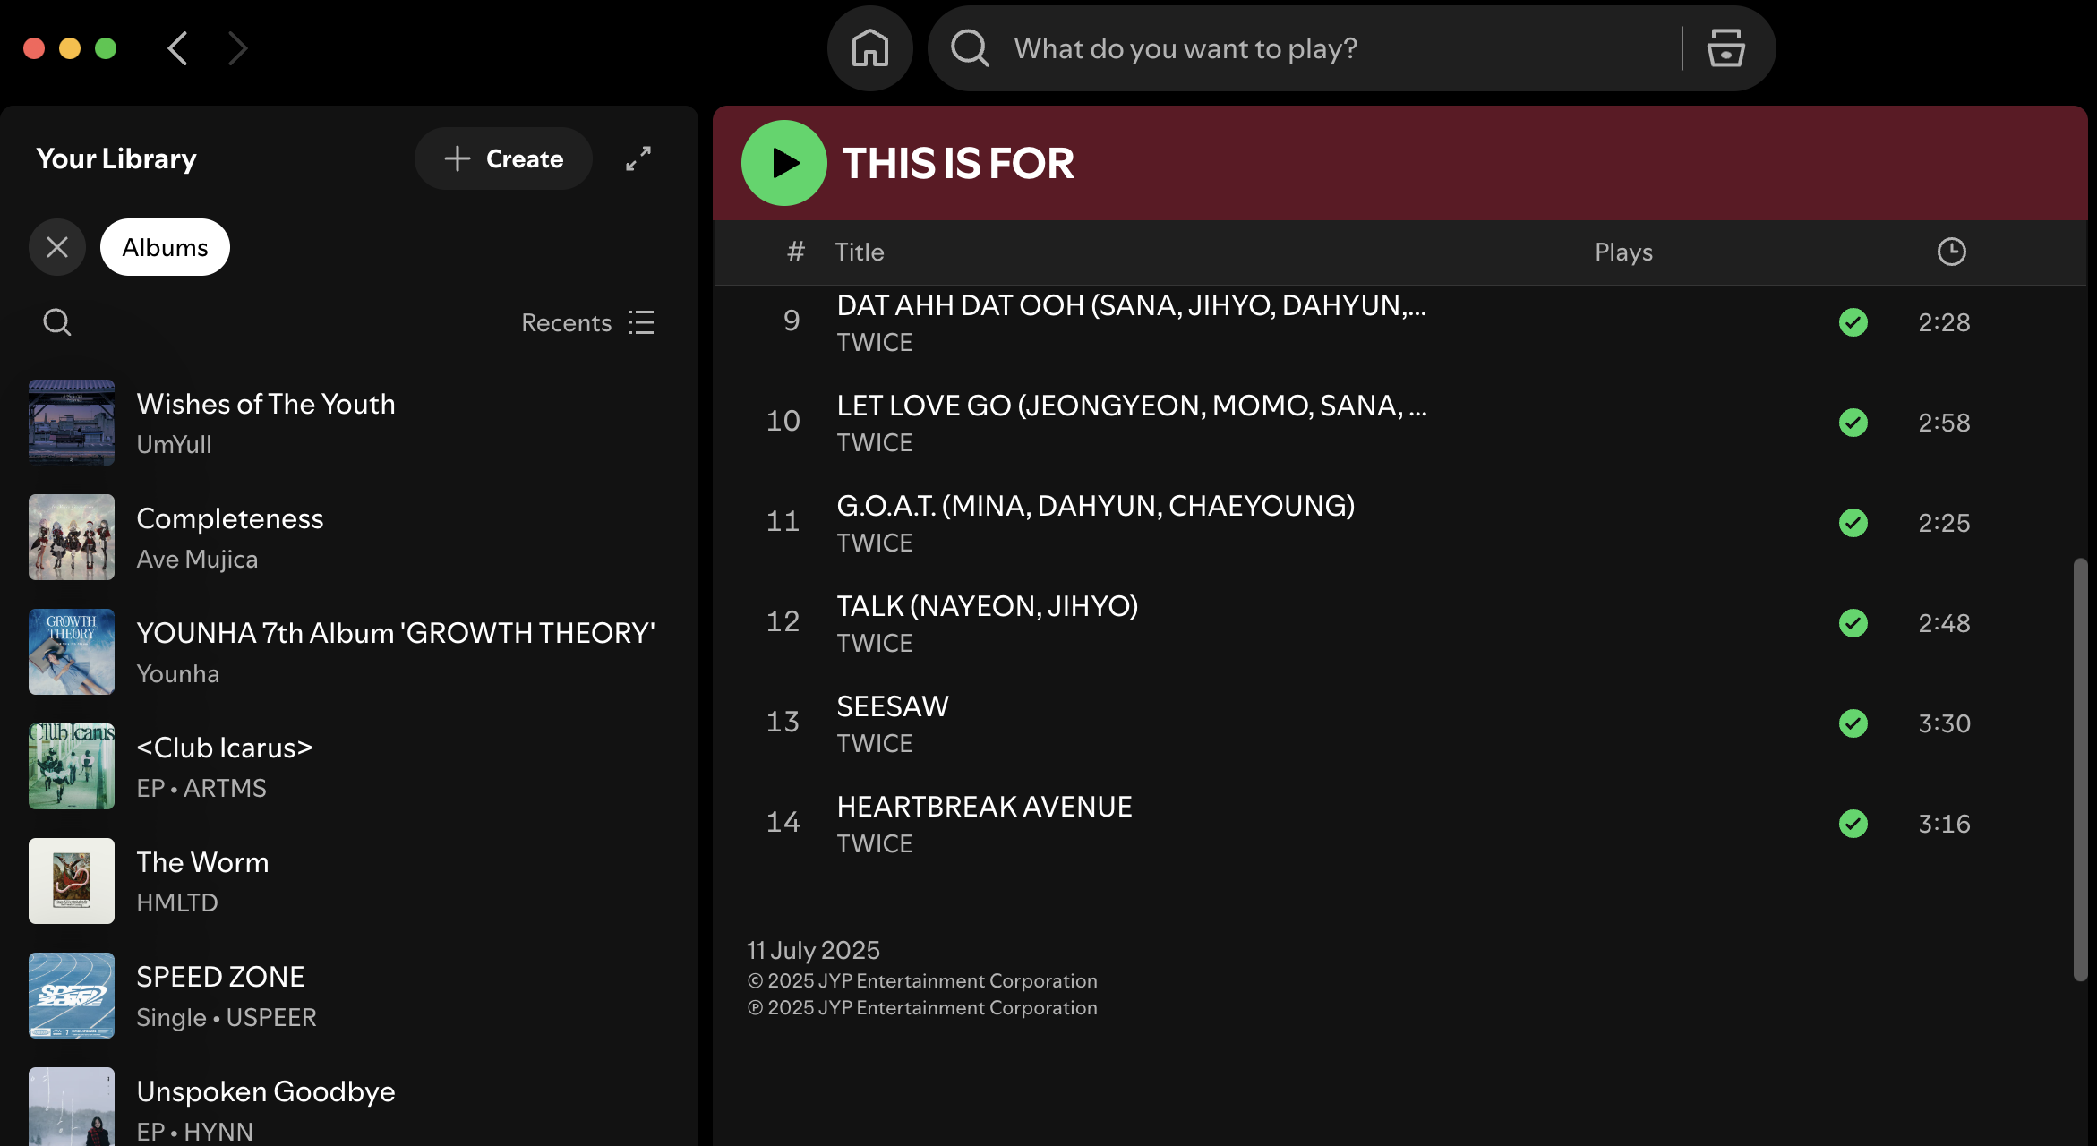This screenshot has height=1146, width=2097.
Task: Click the release date 11 July 2025
Action: click(813, 950)
